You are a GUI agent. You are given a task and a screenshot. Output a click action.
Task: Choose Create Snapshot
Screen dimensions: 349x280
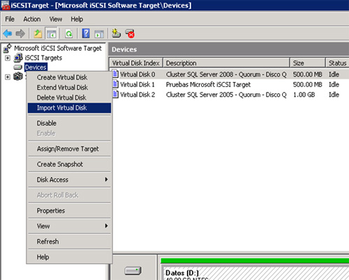coord(69,164)
